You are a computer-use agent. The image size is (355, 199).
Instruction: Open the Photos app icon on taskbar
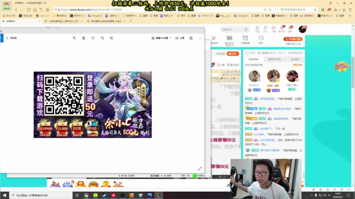(x=150, y=195)
